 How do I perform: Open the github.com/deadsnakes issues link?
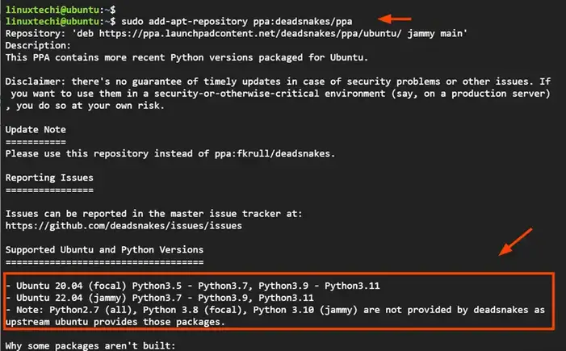pyautogui.click(x=124, y=226)
